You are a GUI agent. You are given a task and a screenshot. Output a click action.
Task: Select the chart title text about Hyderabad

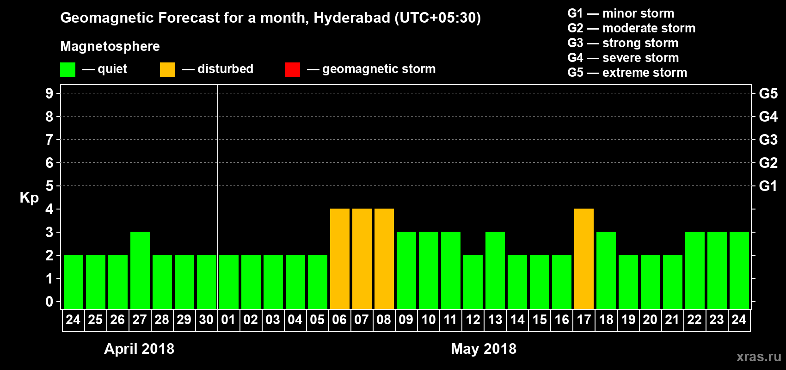coord(270,18)
